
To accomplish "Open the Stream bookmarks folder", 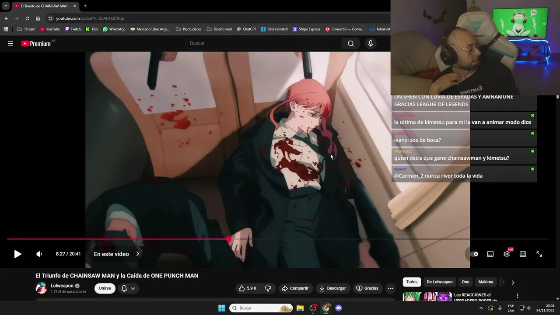I will pos(26,29).
